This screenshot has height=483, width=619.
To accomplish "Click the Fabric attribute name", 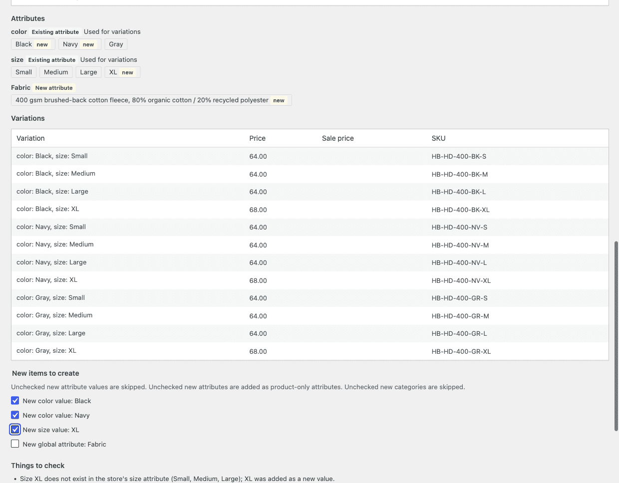I will 21,87.
